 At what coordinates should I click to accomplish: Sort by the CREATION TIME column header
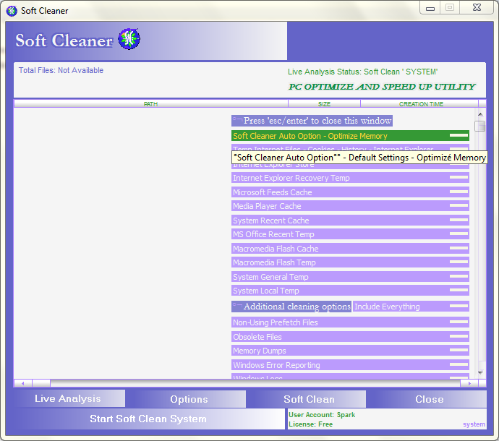pyautogui.click(x=419, y=103)
